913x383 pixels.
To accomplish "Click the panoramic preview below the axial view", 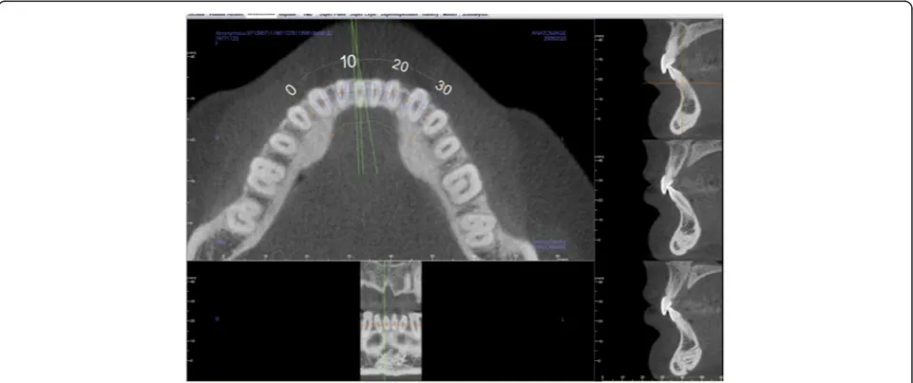I will (390, 319).
